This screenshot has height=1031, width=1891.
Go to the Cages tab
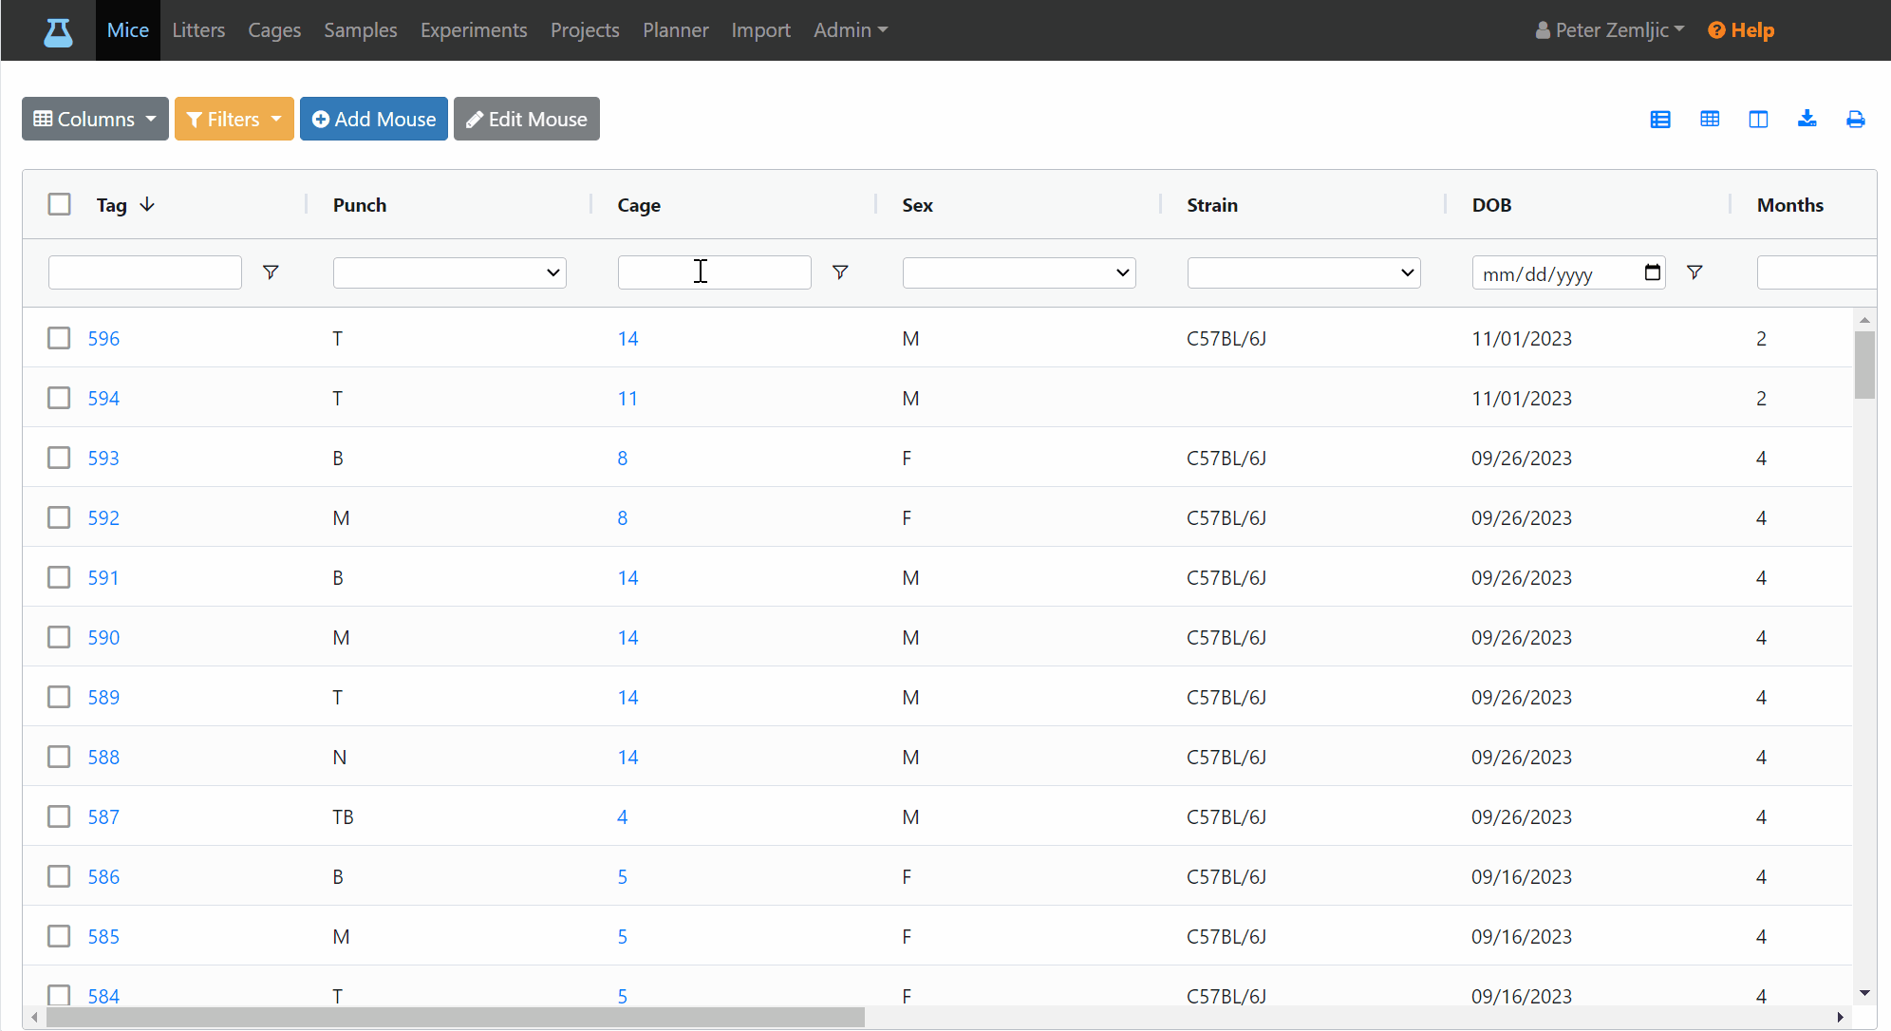coord(274,30)
